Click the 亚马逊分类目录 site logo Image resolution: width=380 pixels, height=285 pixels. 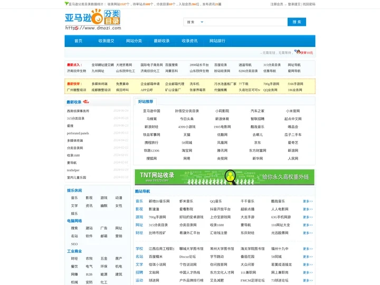click(93, 20)
